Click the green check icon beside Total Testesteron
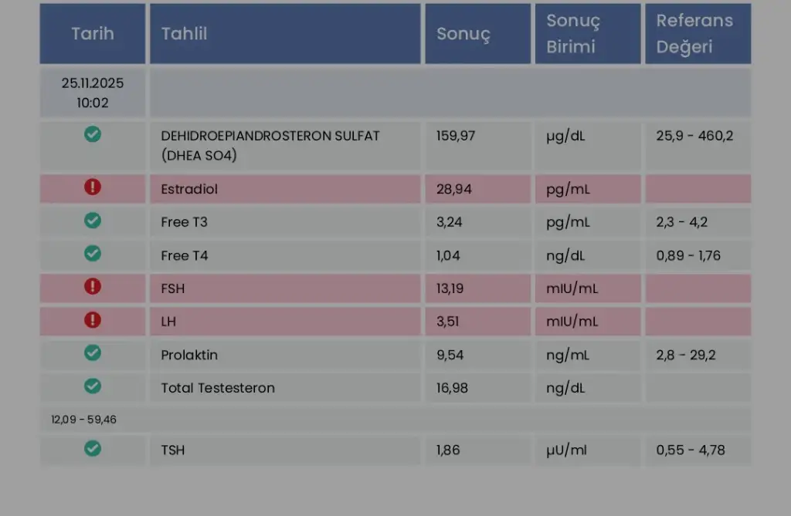 tap(93, 386)
